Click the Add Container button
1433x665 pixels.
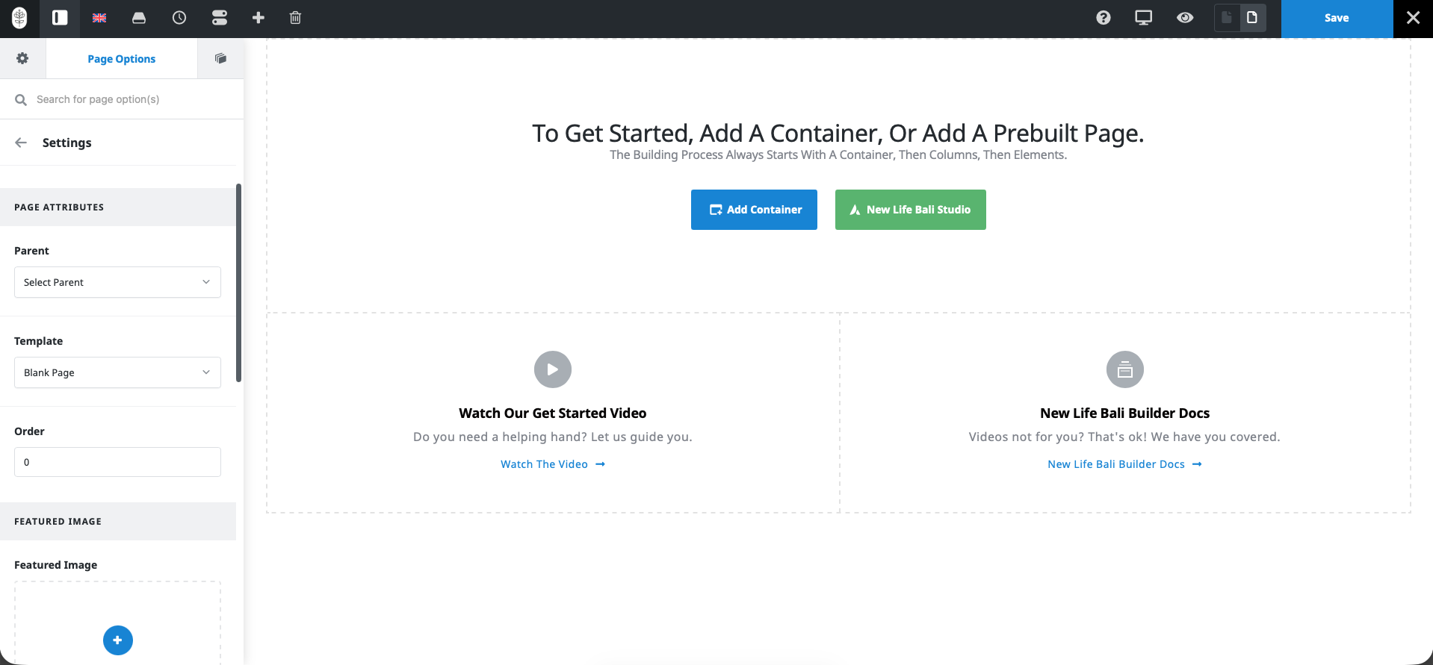754,210
